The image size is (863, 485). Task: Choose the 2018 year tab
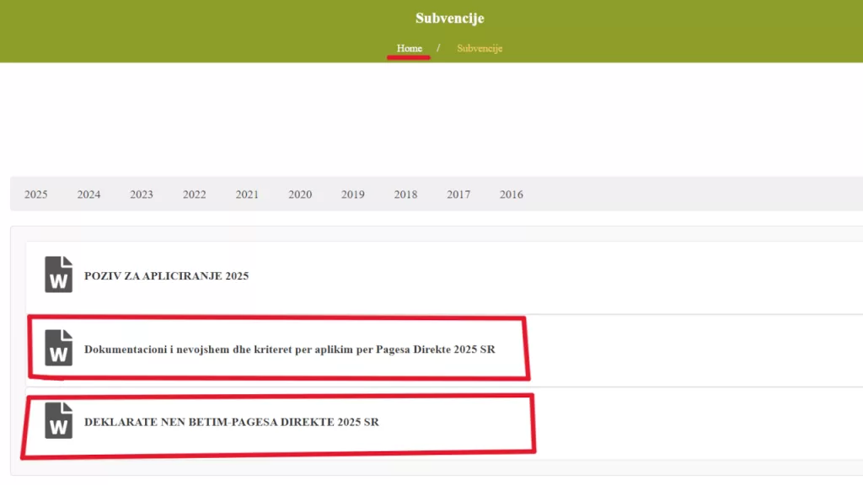coord(405,195)
